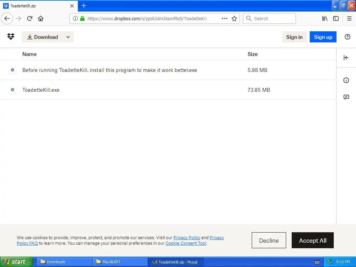The width and height of the screenshot is (356, 267).
Task: Click the Download button
Action: pos(42,37)
